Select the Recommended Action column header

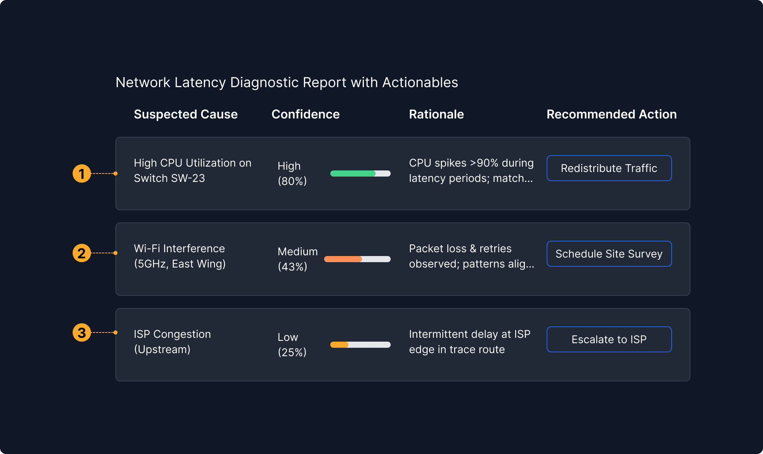click(x=611, y=114)
